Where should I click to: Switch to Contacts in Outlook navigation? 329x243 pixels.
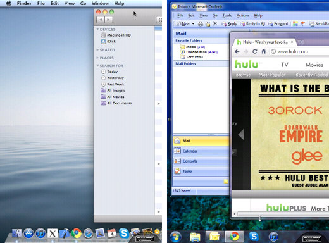(201, 161)
